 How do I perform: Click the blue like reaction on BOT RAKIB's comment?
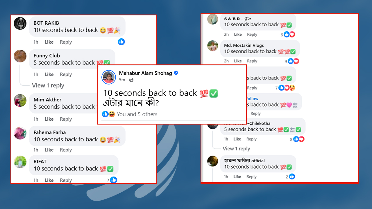(x=121, y=42)
